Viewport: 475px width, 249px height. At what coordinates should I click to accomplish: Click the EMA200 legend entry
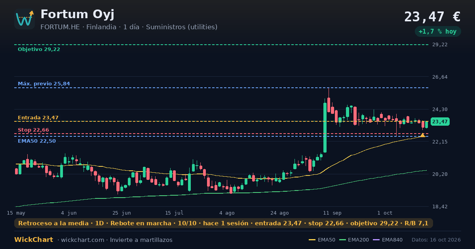point(354,240)
